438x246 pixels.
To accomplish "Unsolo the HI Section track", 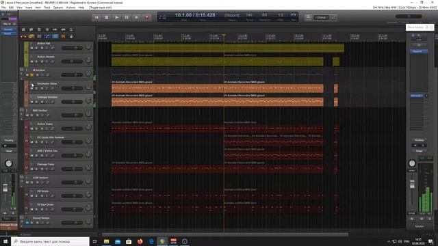I will 31,75.
